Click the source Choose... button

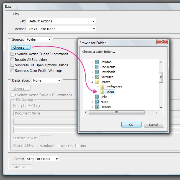point(20,48)
